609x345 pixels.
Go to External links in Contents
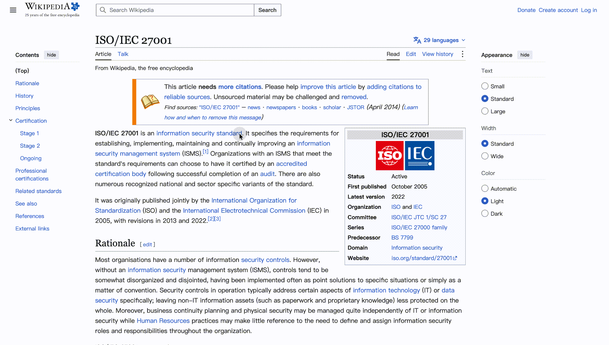pyautogui.click(x=32, y=229)
